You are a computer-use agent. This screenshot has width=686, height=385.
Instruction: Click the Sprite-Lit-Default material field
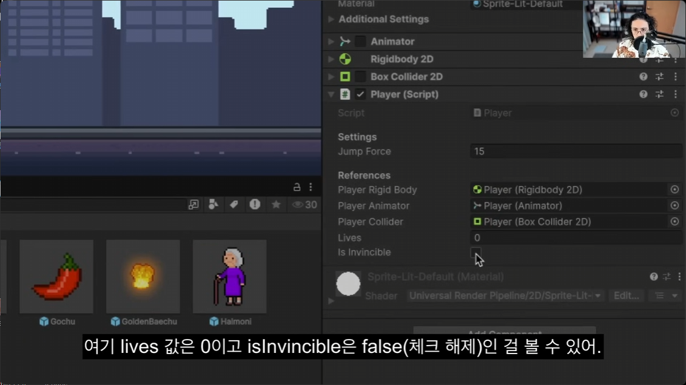point(526,4)
